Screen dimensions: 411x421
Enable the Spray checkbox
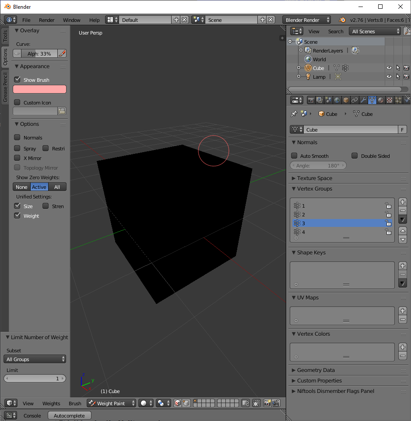click(x=17, y=148)
